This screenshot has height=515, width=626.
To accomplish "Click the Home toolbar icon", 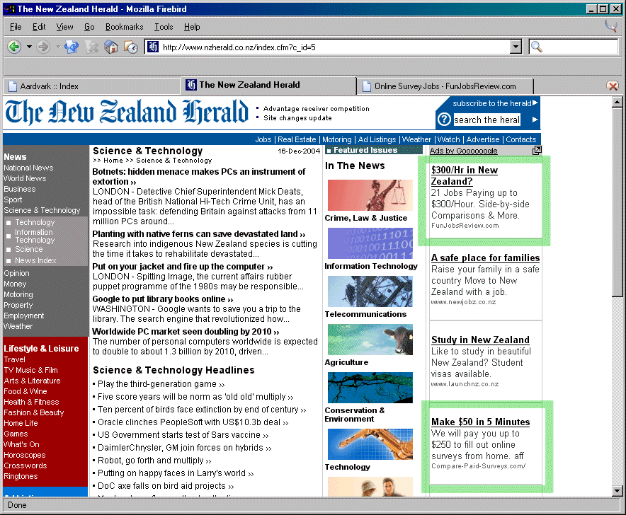I will (111, 47).
